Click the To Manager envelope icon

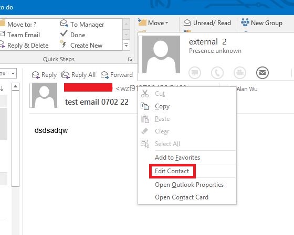(x=64, y=24)
